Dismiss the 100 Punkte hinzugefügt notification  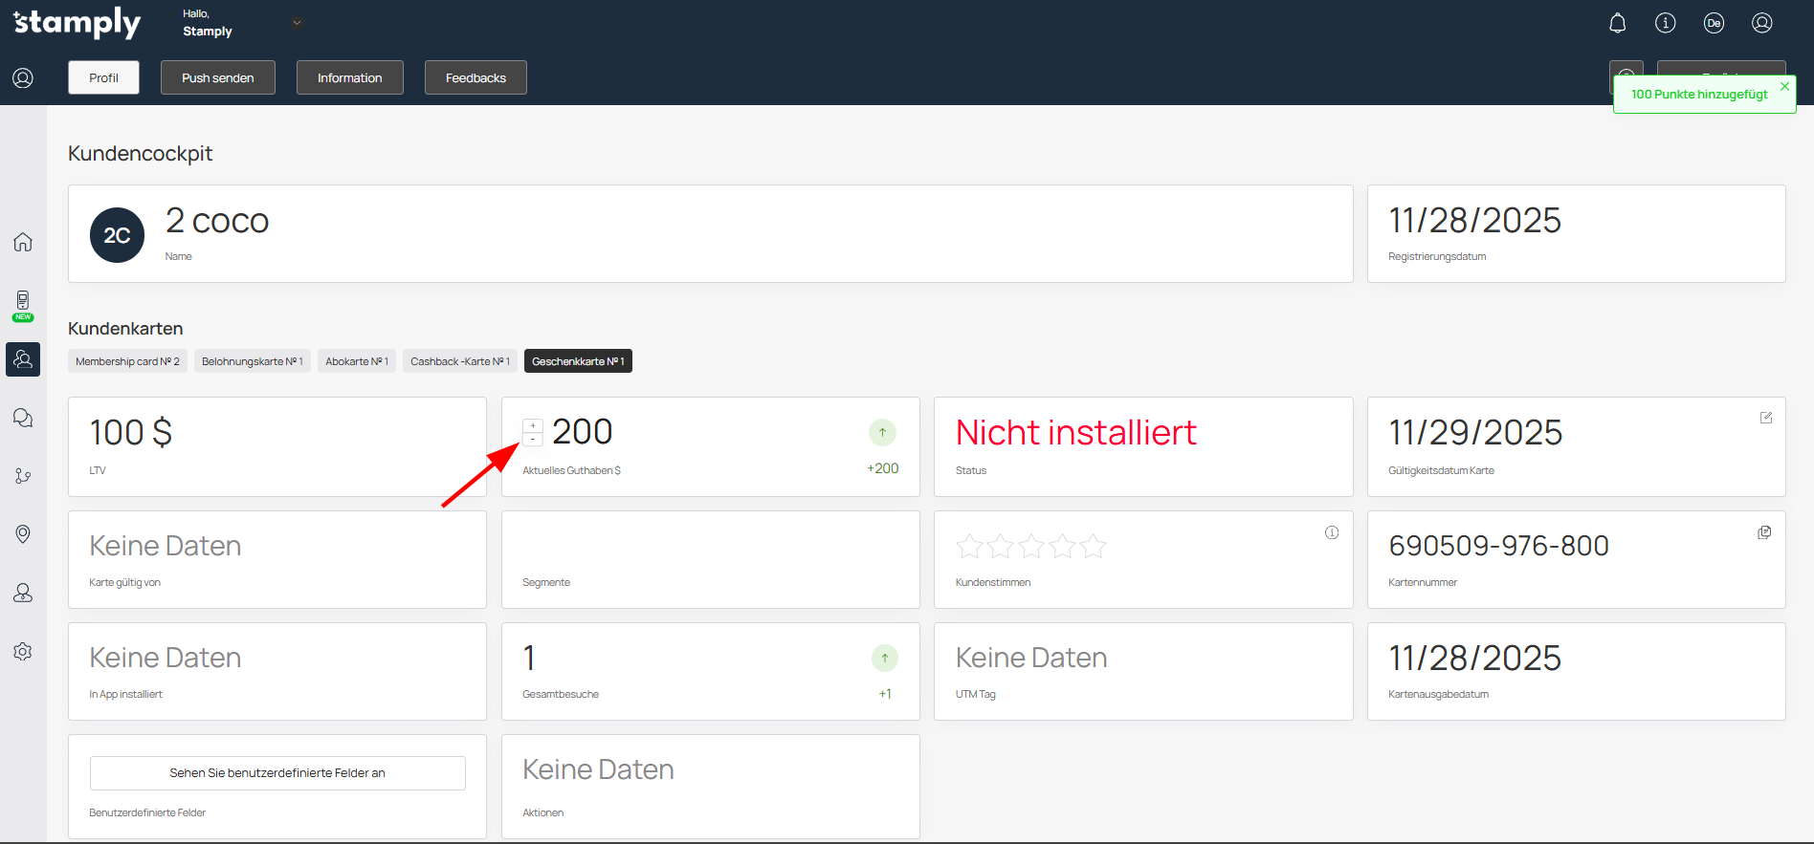tap(1784, 86)
